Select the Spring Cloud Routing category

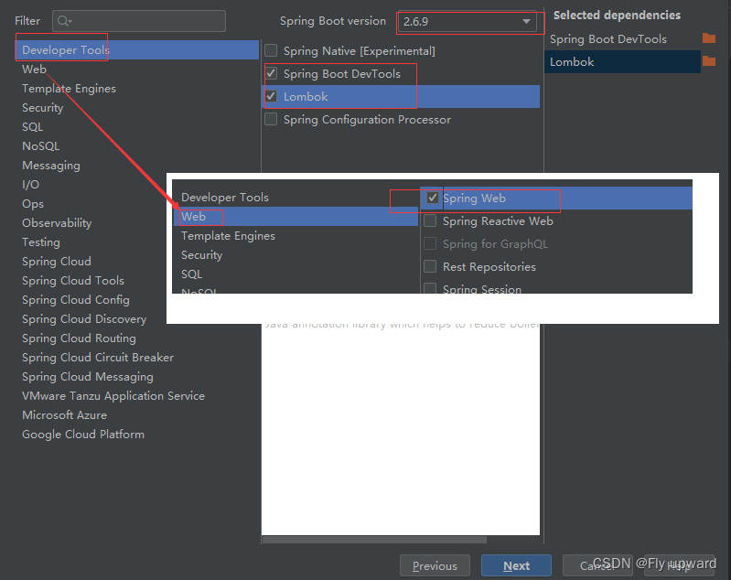pyautogui.click(x=79, y=338)
